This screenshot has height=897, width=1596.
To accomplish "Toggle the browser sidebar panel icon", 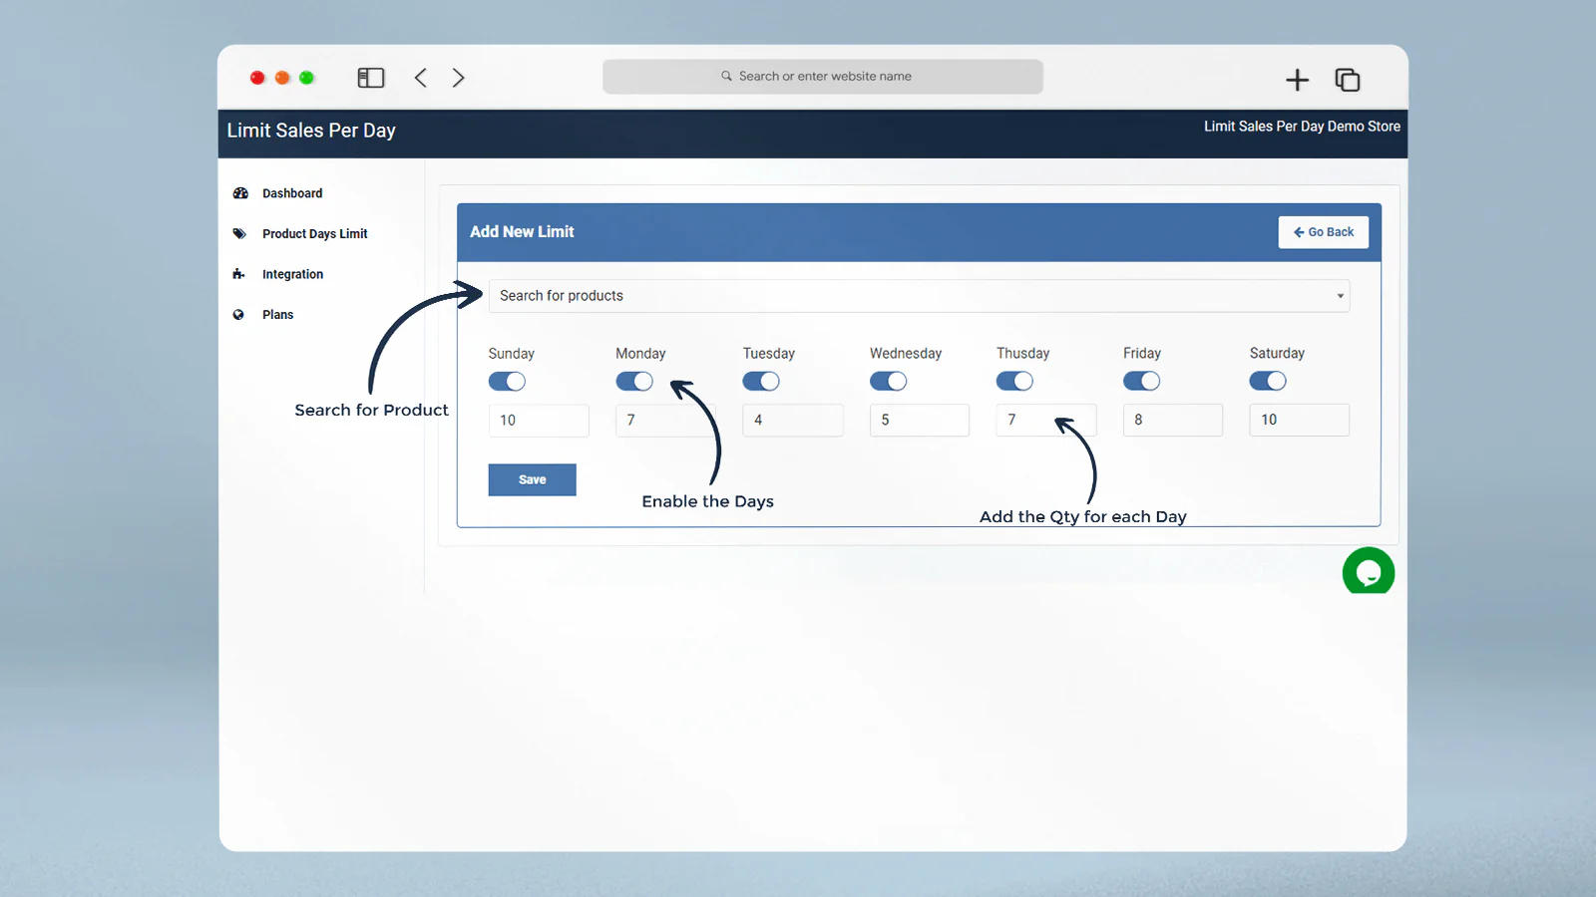I will coord(371,78).
